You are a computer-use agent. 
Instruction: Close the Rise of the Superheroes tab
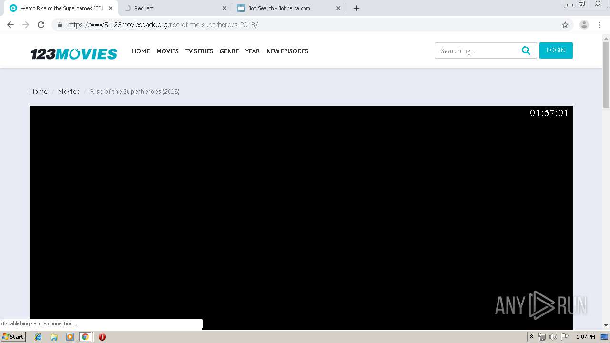[110, 8]
